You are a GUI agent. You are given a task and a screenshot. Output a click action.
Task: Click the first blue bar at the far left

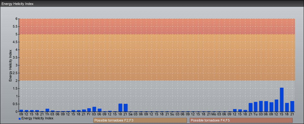point(21,111)
